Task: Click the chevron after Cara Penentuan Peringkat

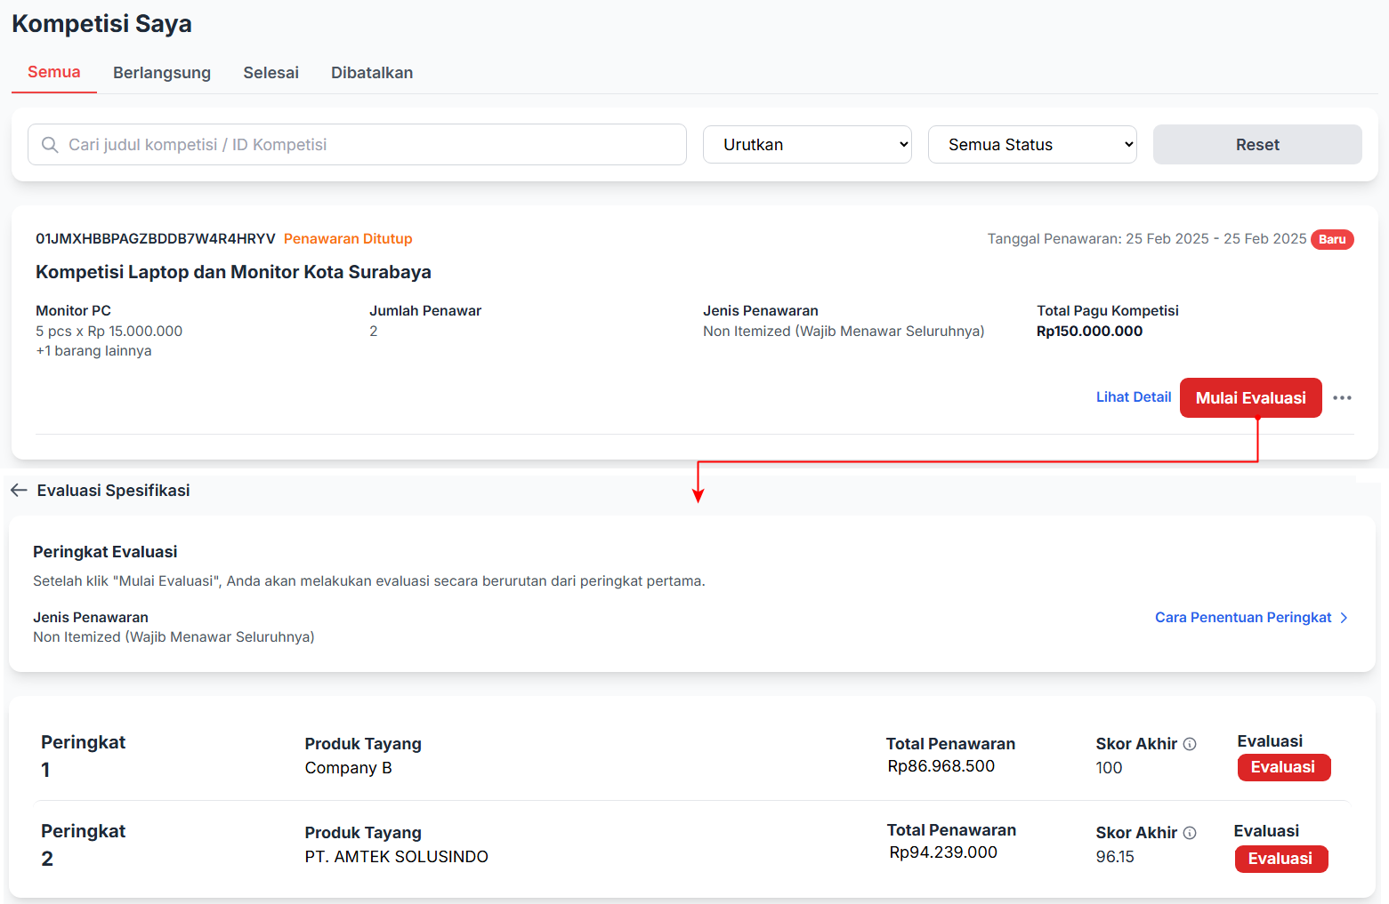Action: 1344,618
